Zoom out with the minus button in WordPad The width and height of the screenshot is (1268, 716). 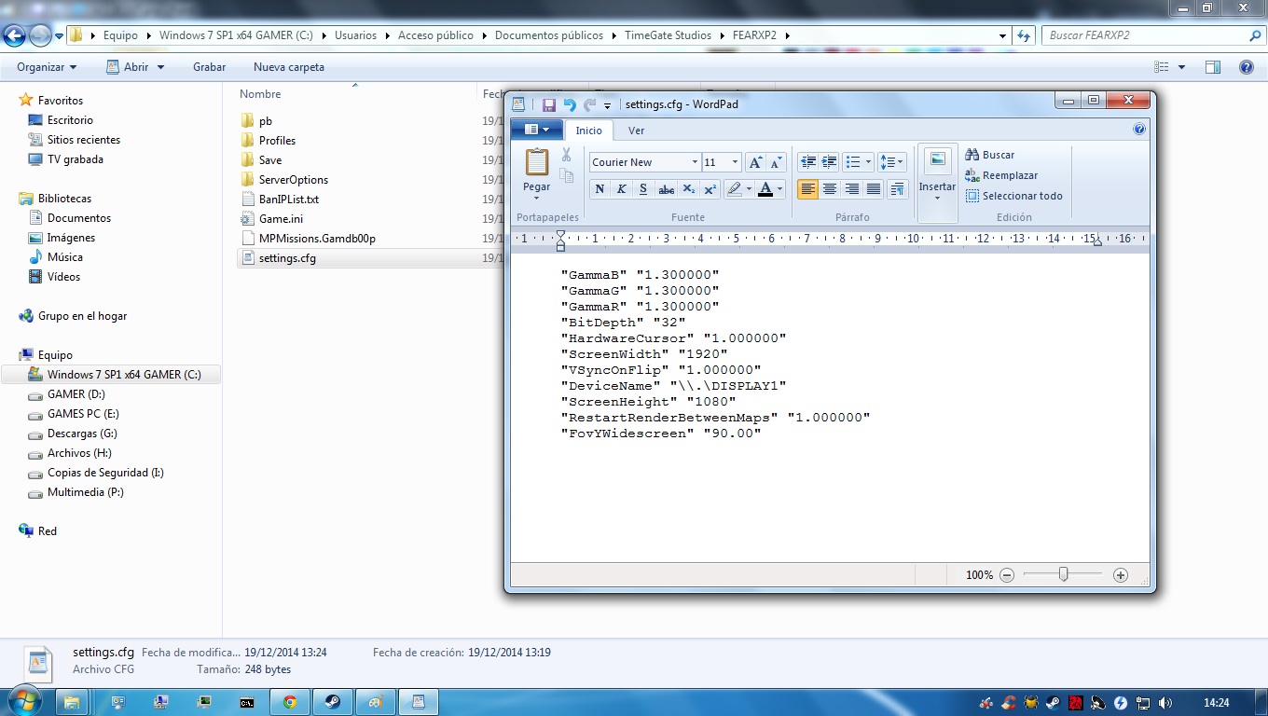(x=1007, y=575)
